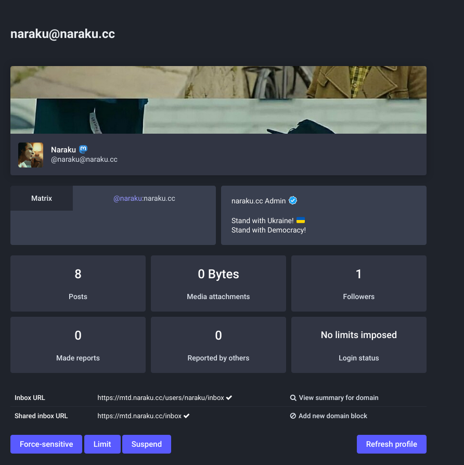Image resolution: width=464 pixels, height=465 pixels.
Task: Open the 8 Posts statistics card
Action: pos(78,283)
